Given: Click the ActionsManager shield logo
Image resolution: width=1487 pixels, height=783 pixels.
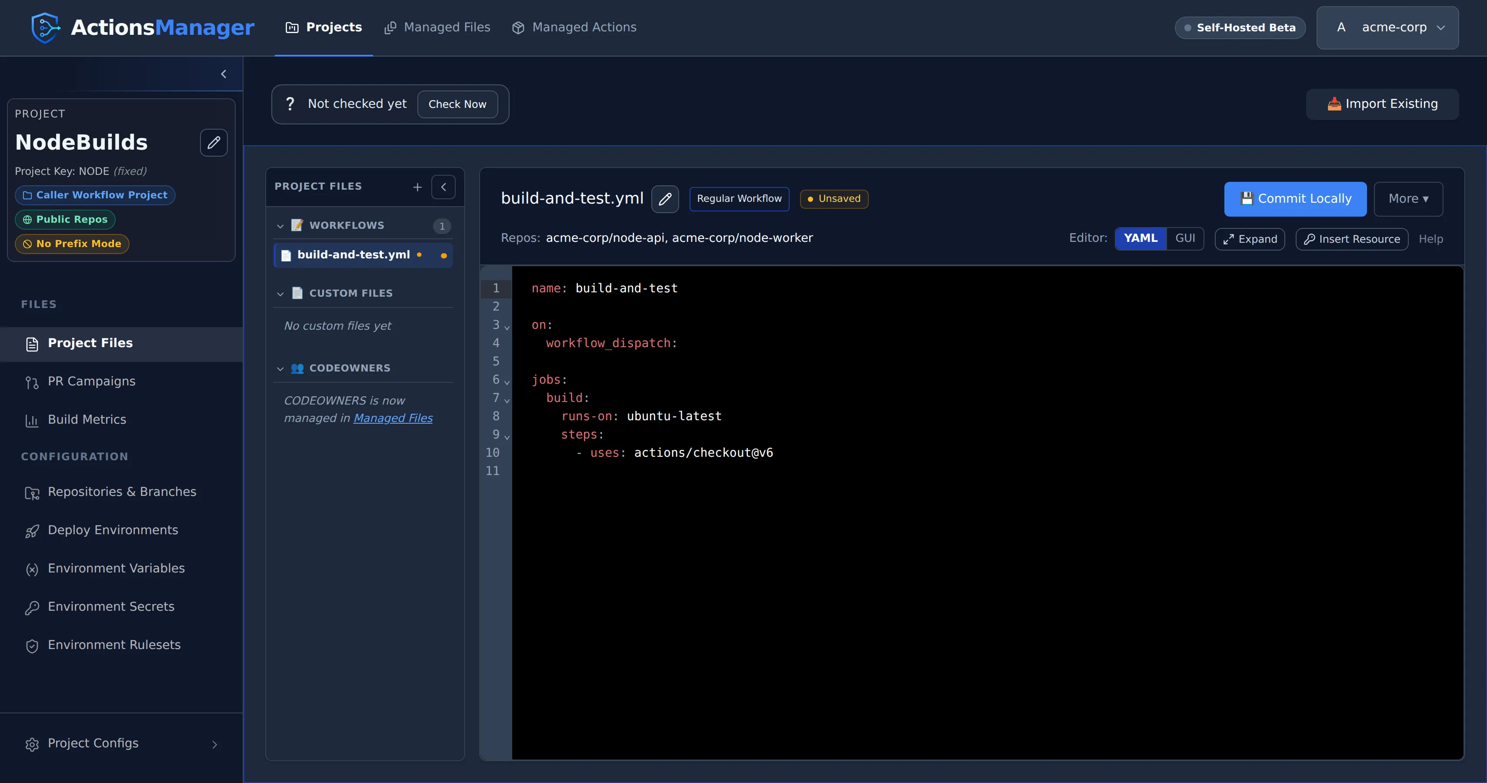Looking at the screenshot, I should tap(46, 27).
